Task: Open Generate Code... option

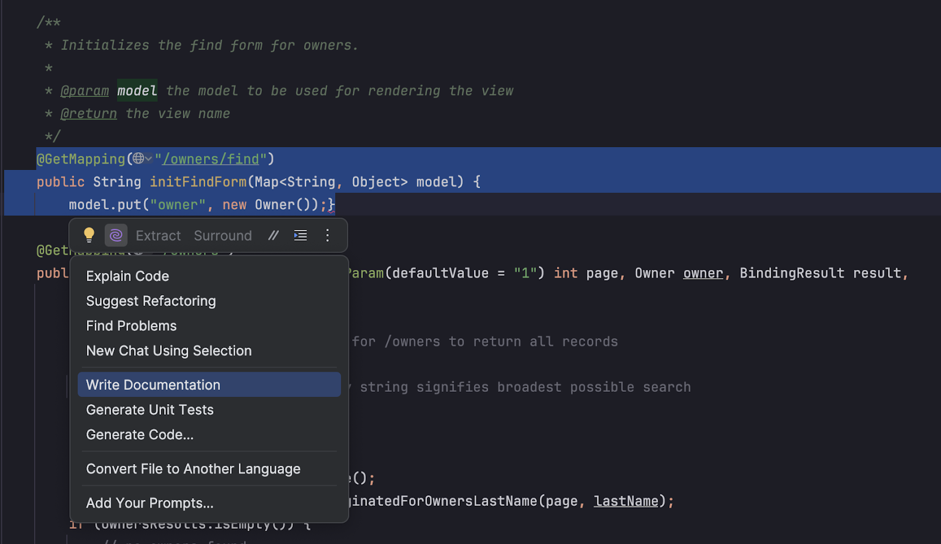Action: [x=209, y=435]
